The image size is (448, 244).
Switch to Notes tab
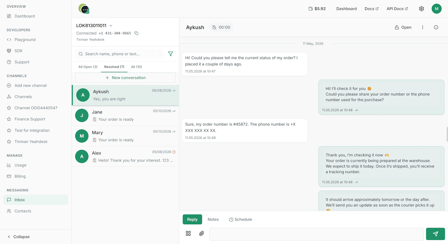(x=213, y=220)
